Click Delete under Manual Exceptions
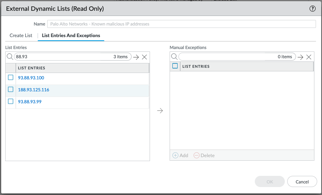 point(204,156)
